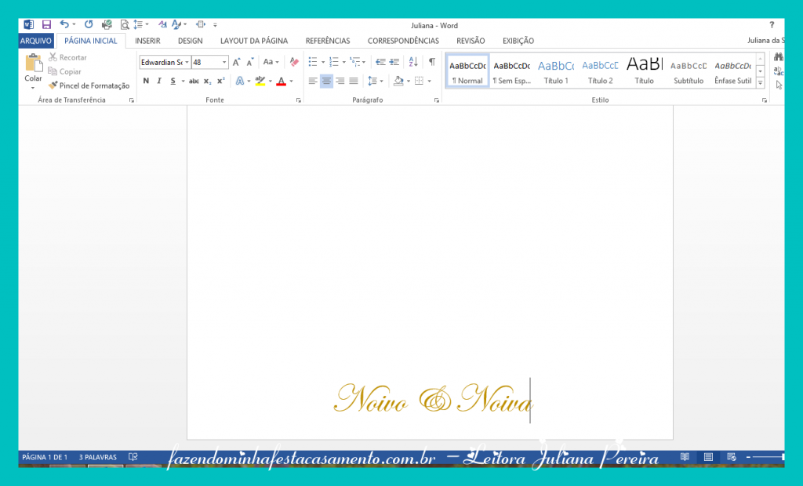The height and width of the screenshot is (486, 803).
Task: Toggle center paragraph alignment
Action: [326, 81]
